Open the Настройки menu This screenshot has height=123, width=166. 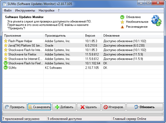click(x=47, y=10)
